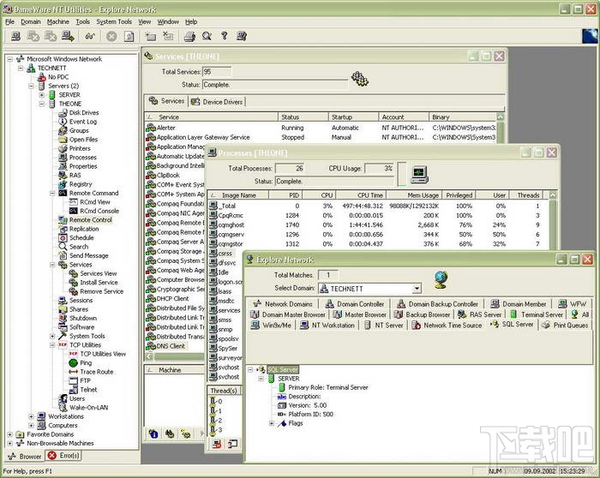Select Wake-On-LAN in the network tree

coord(89,408)
